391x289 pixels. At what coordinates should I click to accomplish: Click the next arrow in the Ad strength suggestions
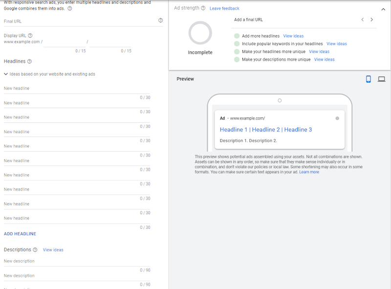[x=371, y=20]
